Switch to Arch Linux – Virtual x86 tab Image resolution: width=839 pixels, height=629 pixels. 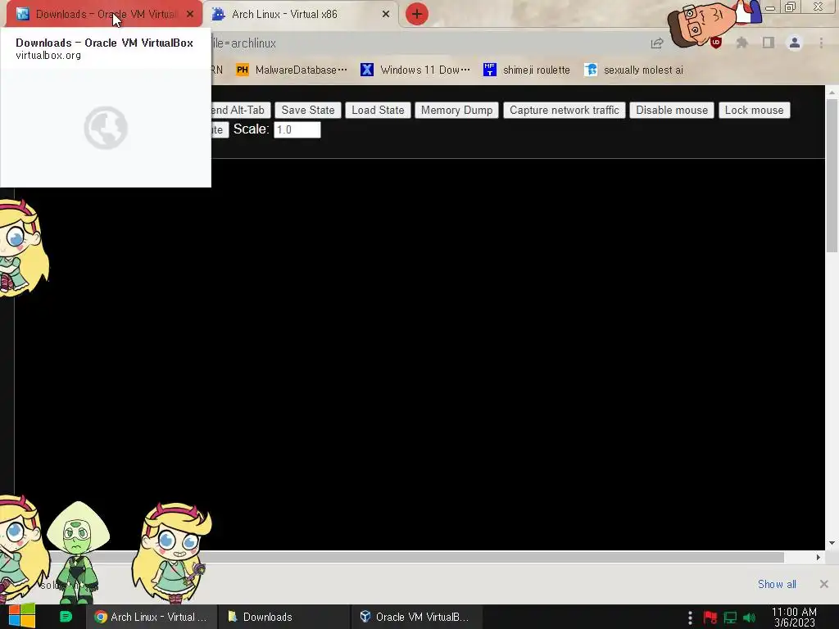click(300, 14)
